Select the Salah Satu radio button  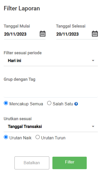[x=49, y=103]
